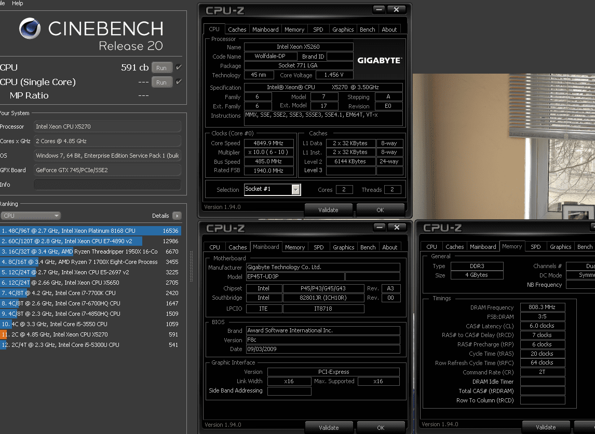Open CPU tab in Memory CPU-Z window
The image size is (595, 434).
431,247
